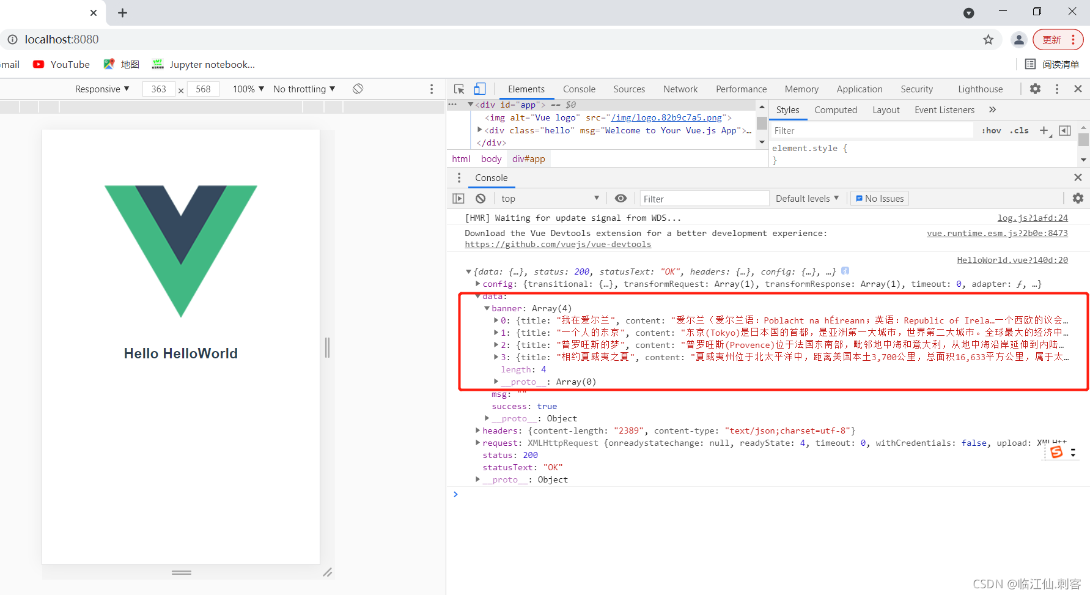The image size is (1090, 595).
Task: Open DevTools settings gear icon
Action: (1035, 89)
